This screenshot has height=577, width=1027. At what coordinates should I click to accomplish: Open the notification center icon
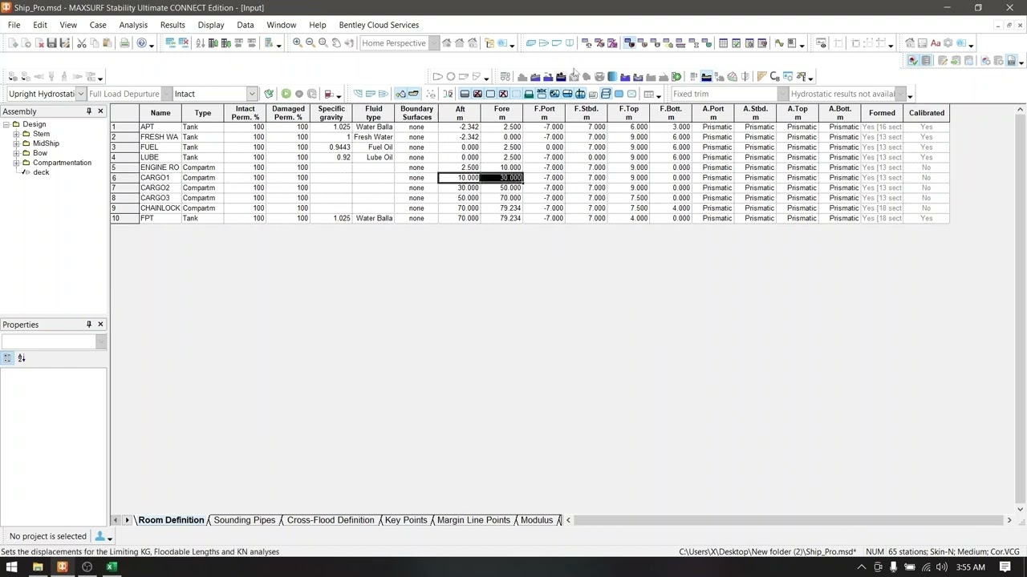coord(1005,567)
